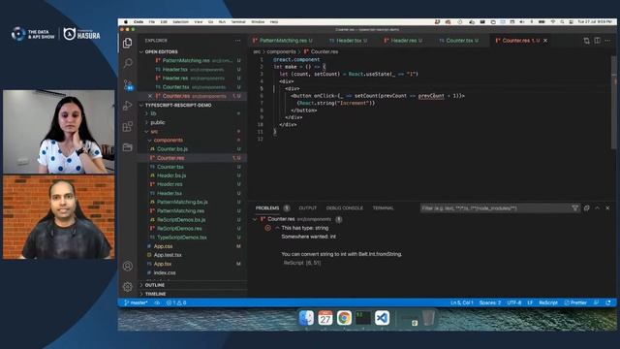Close the bottom panel
The image size is (620, 349).
click(x=607, y=208)
